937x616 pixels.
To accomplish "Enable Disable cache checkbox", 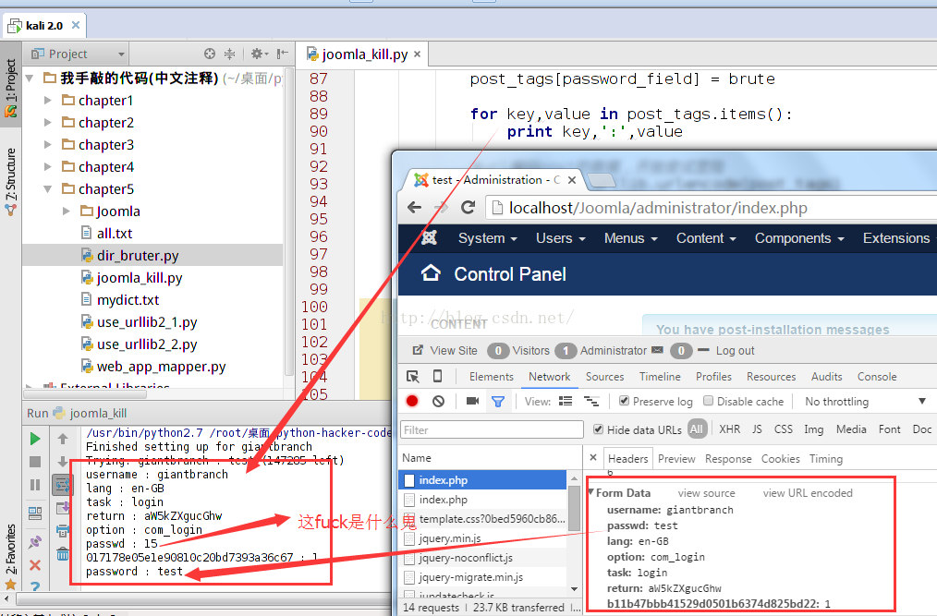I will [x=708, y=401].
